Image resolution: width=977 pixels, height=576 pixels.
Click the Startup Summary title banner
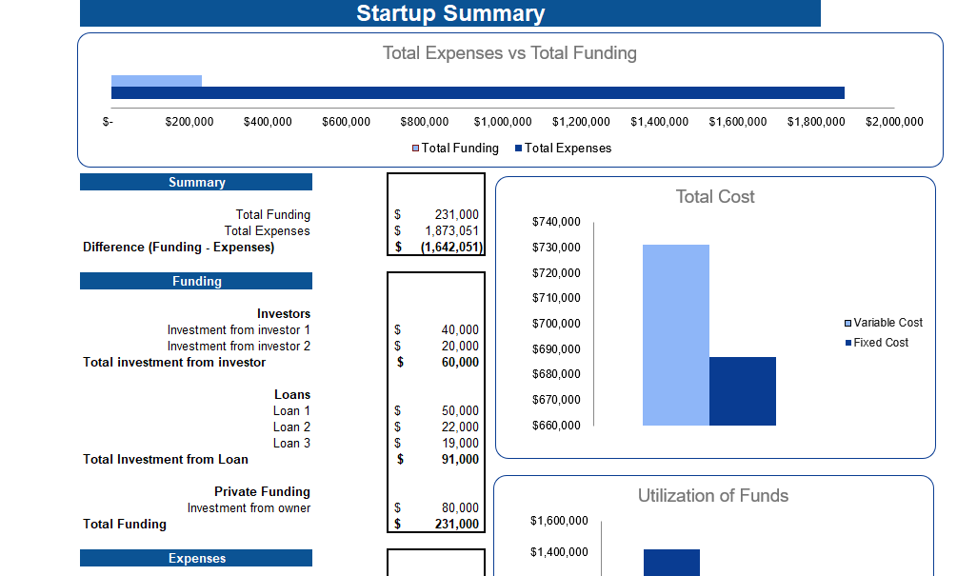pos(450,13)
